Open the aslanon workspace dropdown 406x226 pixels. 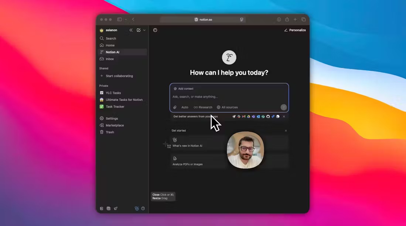tap(108, 30)
